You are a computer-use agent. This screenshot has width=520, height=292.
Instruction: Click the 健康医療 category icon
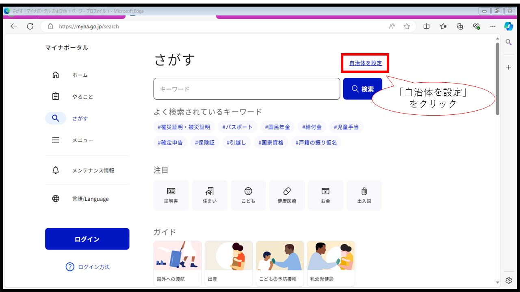pos(287,195)
